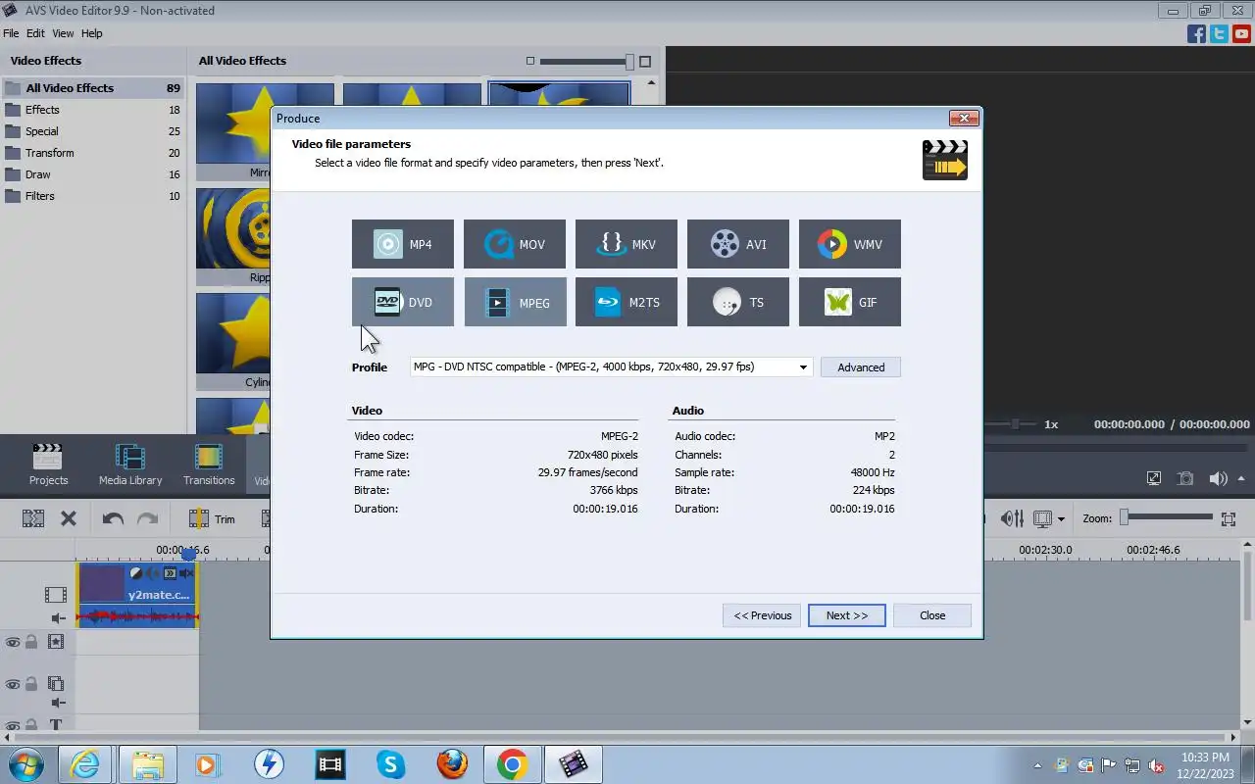Mute the main video track audio
Viewport: 1255px width, 784px height.
pos(58,617)
